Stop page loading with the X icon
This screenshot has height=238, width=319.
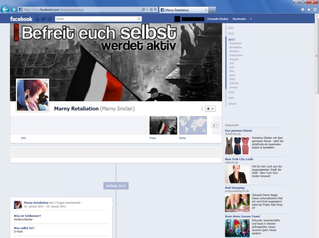[155, 9]
